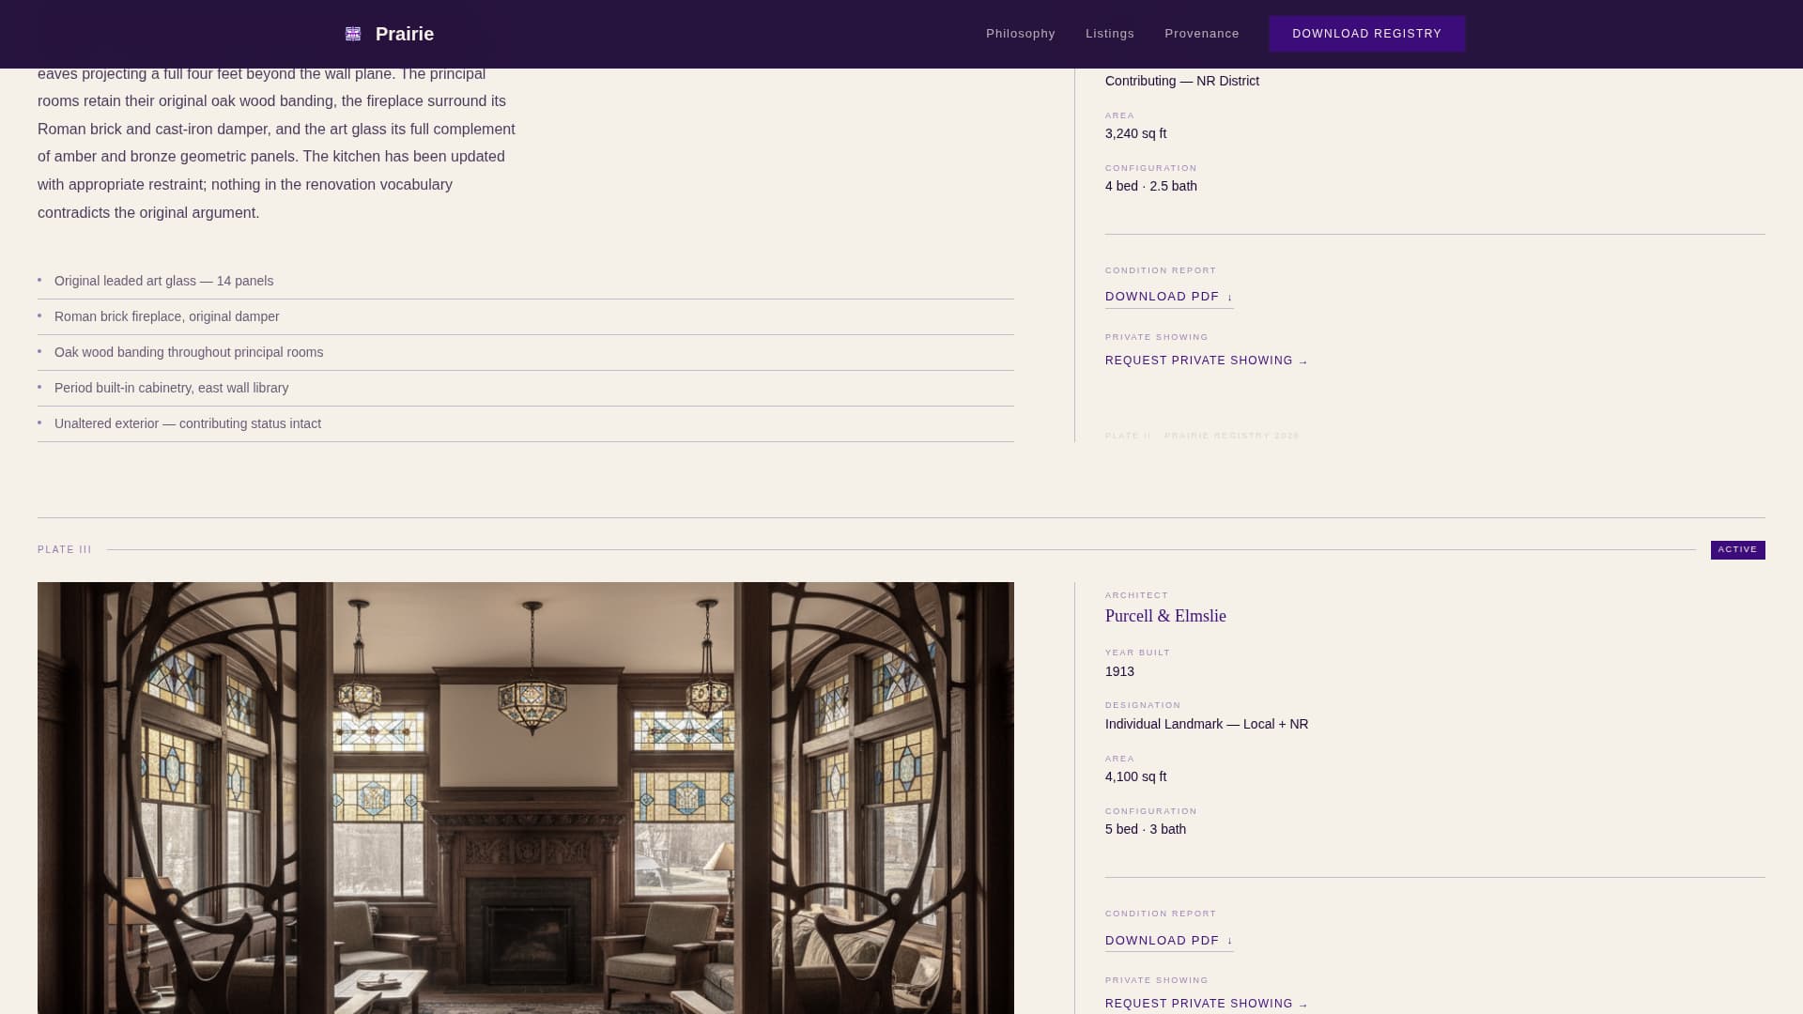Download PDF condition report for Plate II
This screenshot has height=1014, width=1803.
pos(1169,297)
